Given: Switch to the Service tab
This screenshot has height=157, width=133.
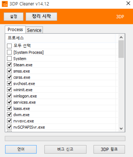Looking at the screenshot, I should (34, 30).
